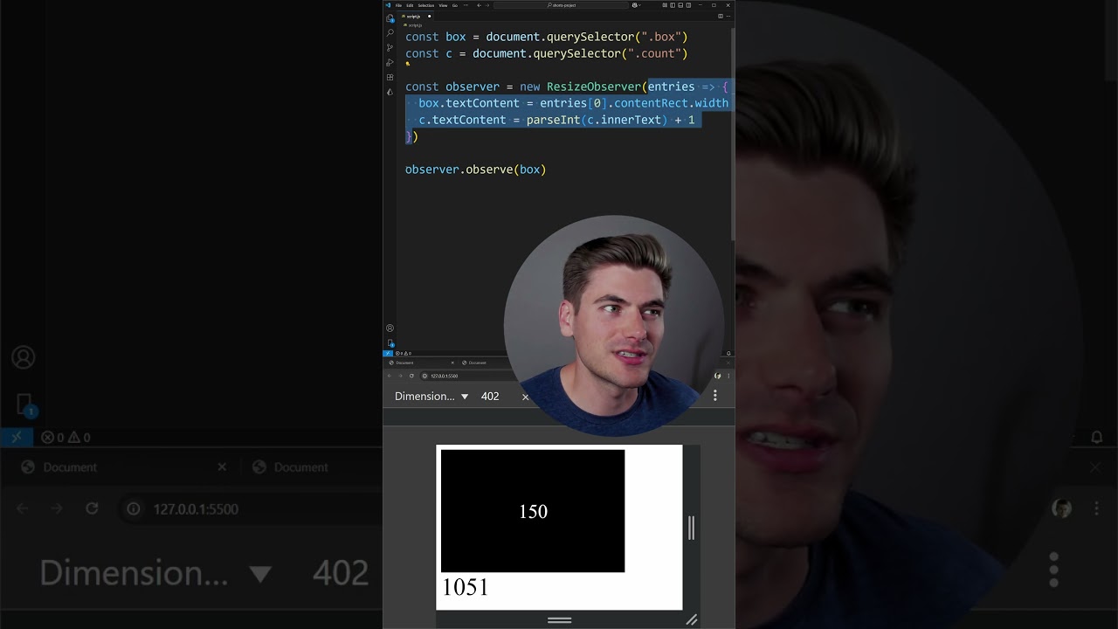Viewport: 1118px width, 629px height.
Task: Open the File menu
Action: [398, 5]
